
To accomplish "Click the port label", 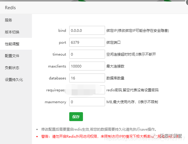I will click(x=62, y=43).
